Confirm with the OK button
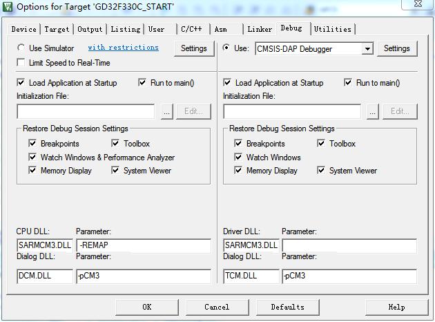The height and width of the screenshot is (322, 435). (x=147, y=307)
